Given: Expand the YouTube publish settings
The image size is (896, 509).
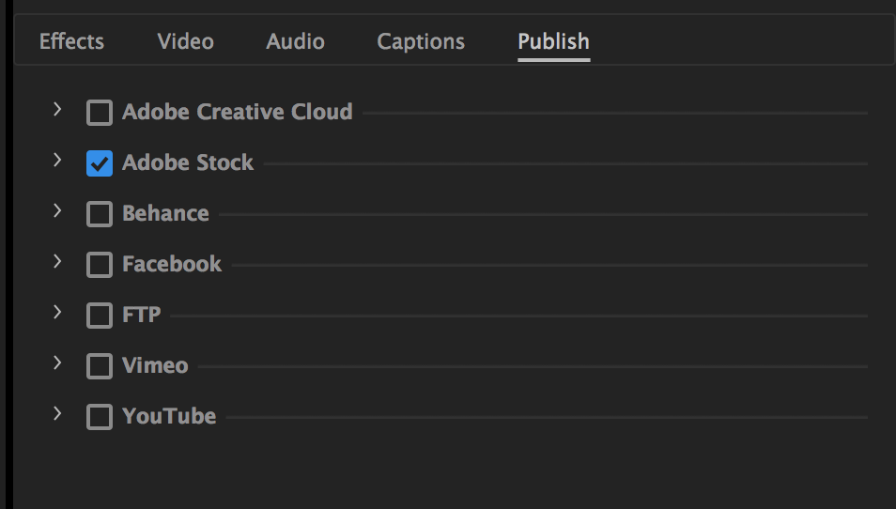Looking at the screenshot, I should 57,413.
